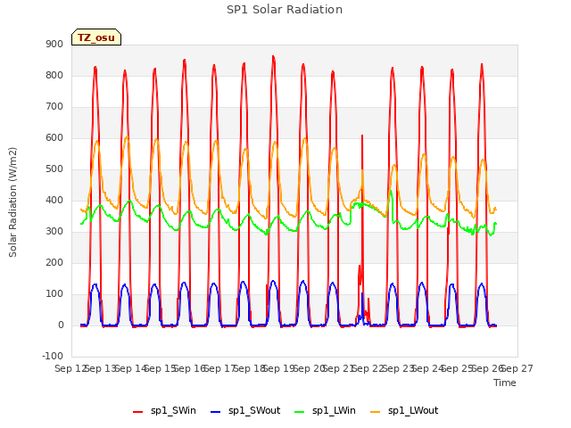The width and height of the screenshot is (571, 428).
Task: Toggle sp1_SWin series in legend
Action: pyautogui.click(x=164, y=411)
